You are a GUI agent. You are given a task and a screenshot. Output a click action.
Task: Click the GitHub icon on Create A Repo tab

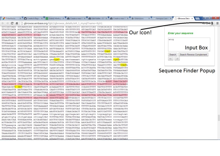click(x=25, y=18)
